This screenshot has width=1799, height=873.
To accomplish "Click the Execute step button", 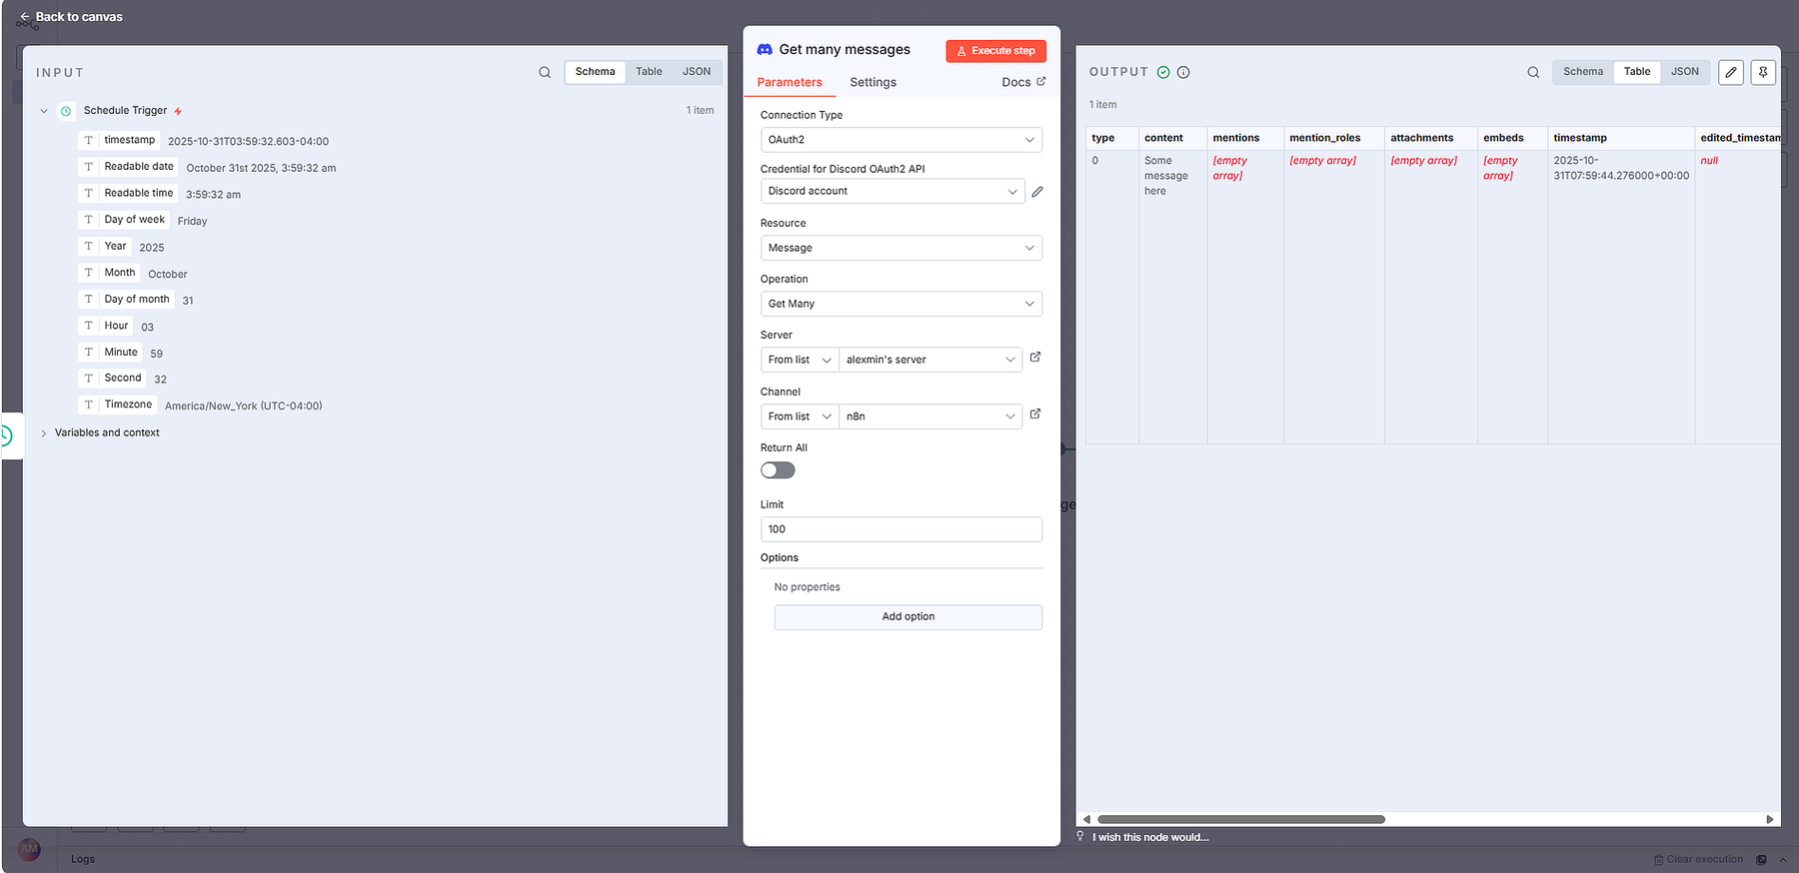I will click(995, 51).
